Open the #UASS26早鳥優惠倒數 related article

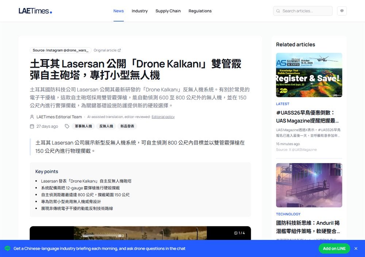coord(307,117)
